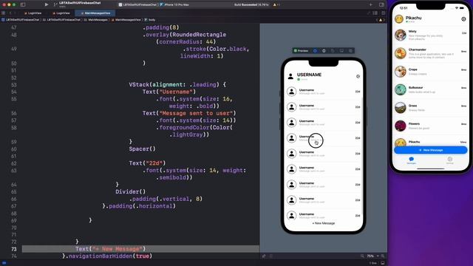Toggle the live preview play icon
Viewport: 473px width, 266px height.
tap(315, 51)
